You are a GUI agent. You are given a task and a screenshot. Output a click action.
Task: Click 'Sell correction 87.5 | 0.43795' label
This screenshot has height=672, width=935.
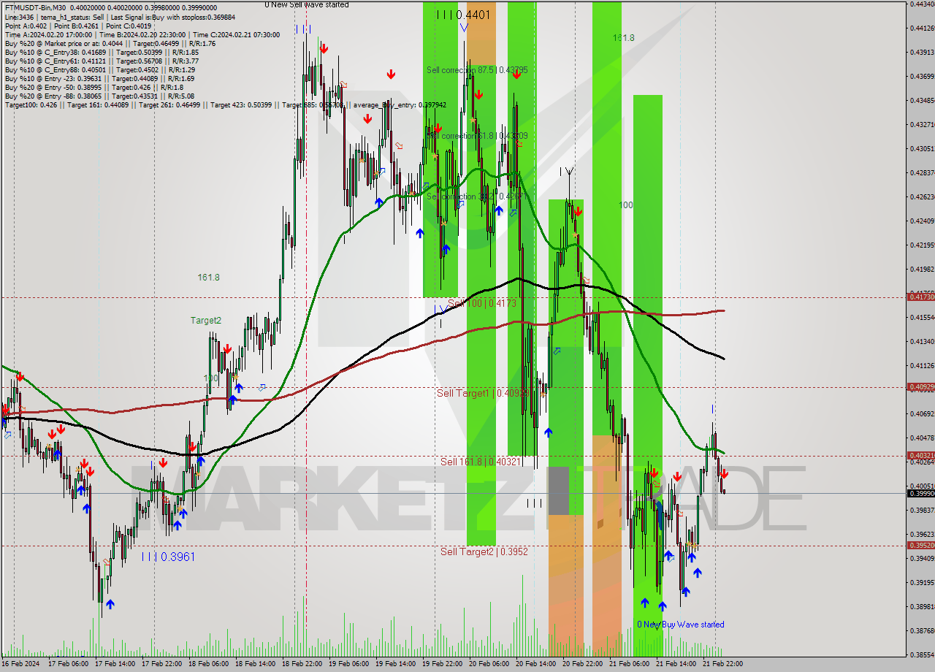[477, 70]
